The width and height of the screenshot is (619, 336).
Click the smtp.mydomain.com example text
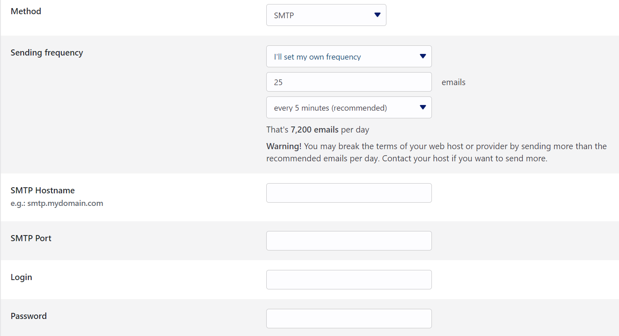(x=57, y=203)
